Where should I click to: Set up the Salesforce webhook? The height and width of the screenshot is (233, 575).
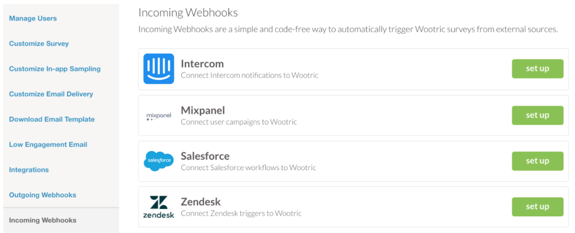537,161
